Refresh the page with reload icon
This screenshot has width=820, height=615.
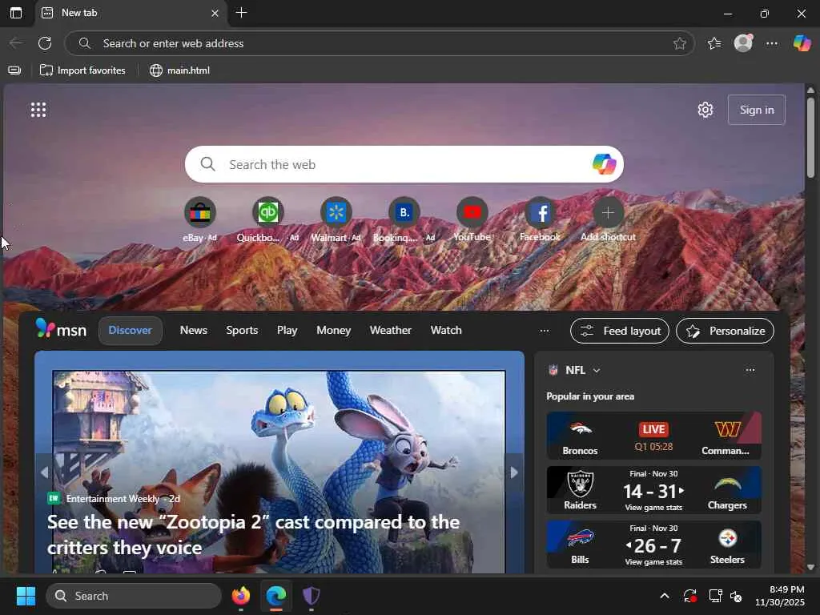pos(45,43)
